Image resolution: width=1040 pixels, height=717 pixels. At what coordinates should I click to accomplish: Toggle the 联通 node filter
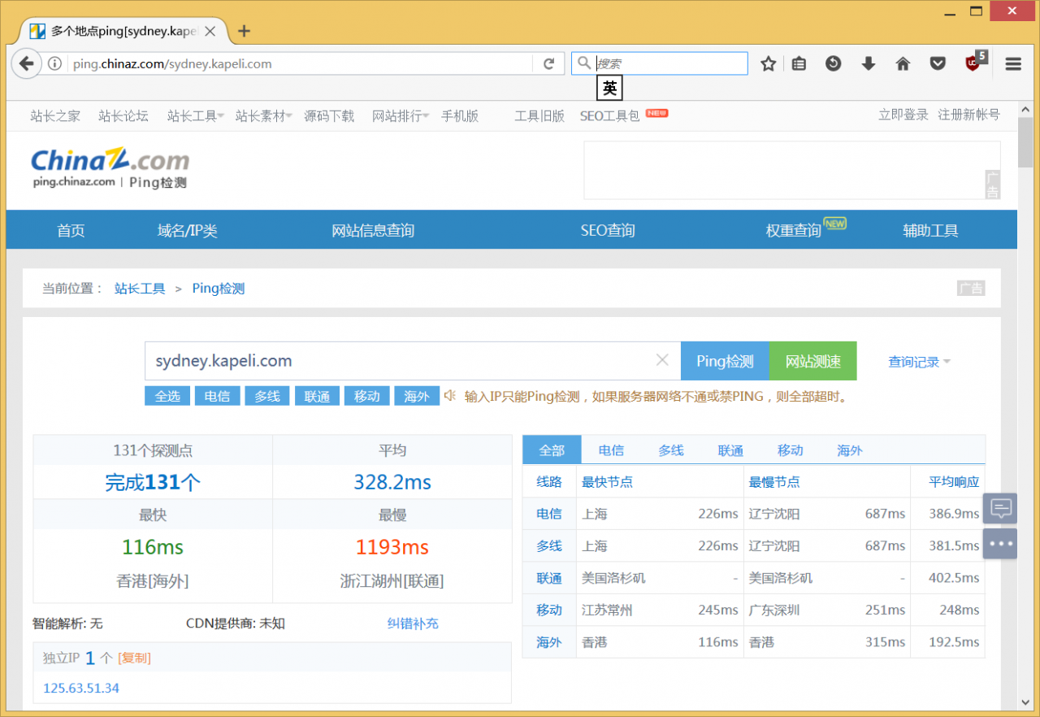coord(317,396)
